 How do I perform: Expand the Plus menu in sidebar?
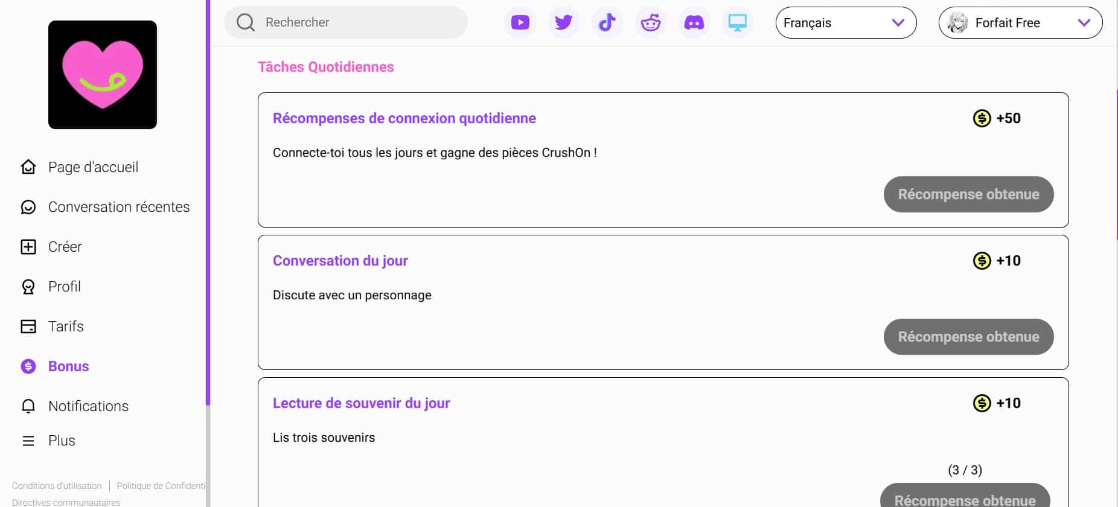point(61,441)
